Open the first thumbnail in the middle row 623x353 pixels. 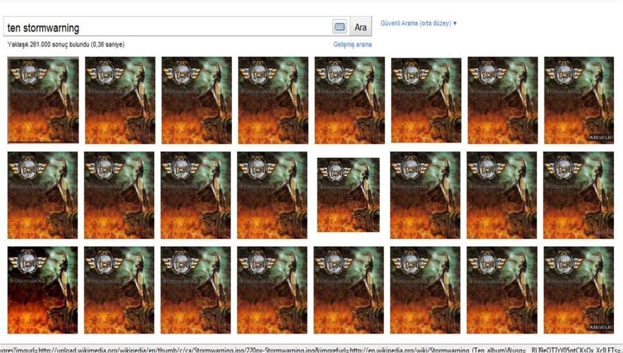pos(43,195)
